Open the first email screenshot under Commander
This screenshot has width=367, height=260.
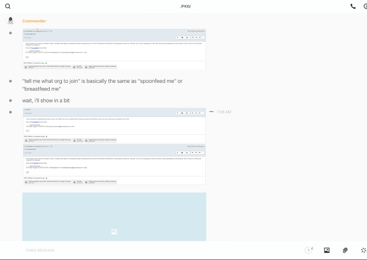[114, 49]
